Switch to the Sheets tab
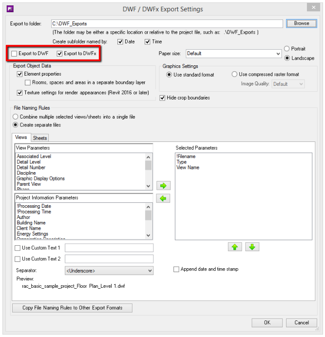This screenshot has height=337, width=325. (40, 138)
